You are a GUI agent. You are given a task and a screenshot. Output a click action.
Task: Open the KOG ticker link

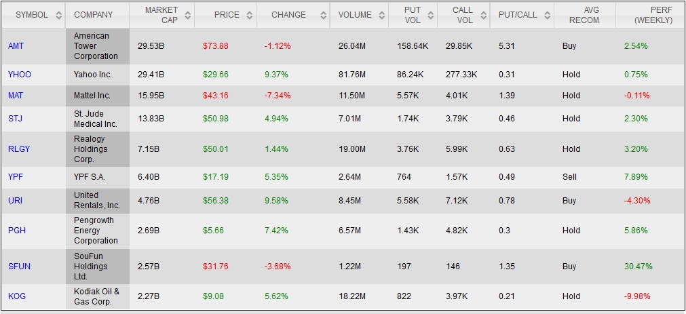pyautogui.click(x=17, y=296)
